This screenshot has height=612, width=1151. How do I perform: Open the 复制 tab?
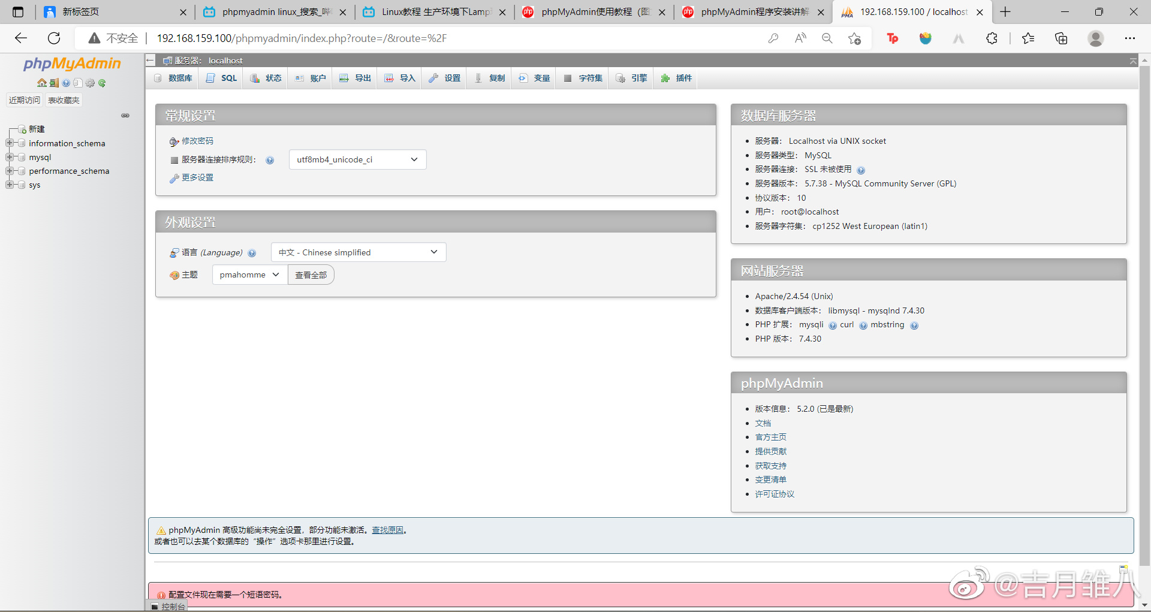click(490, 78)
